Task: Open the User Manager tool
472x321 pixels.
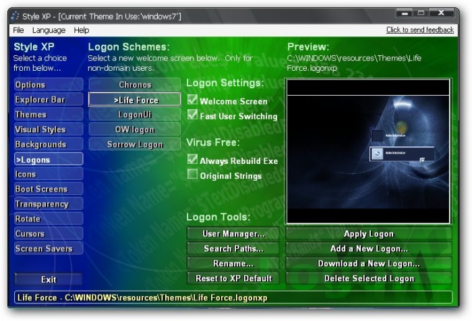Action: (233, 234)
